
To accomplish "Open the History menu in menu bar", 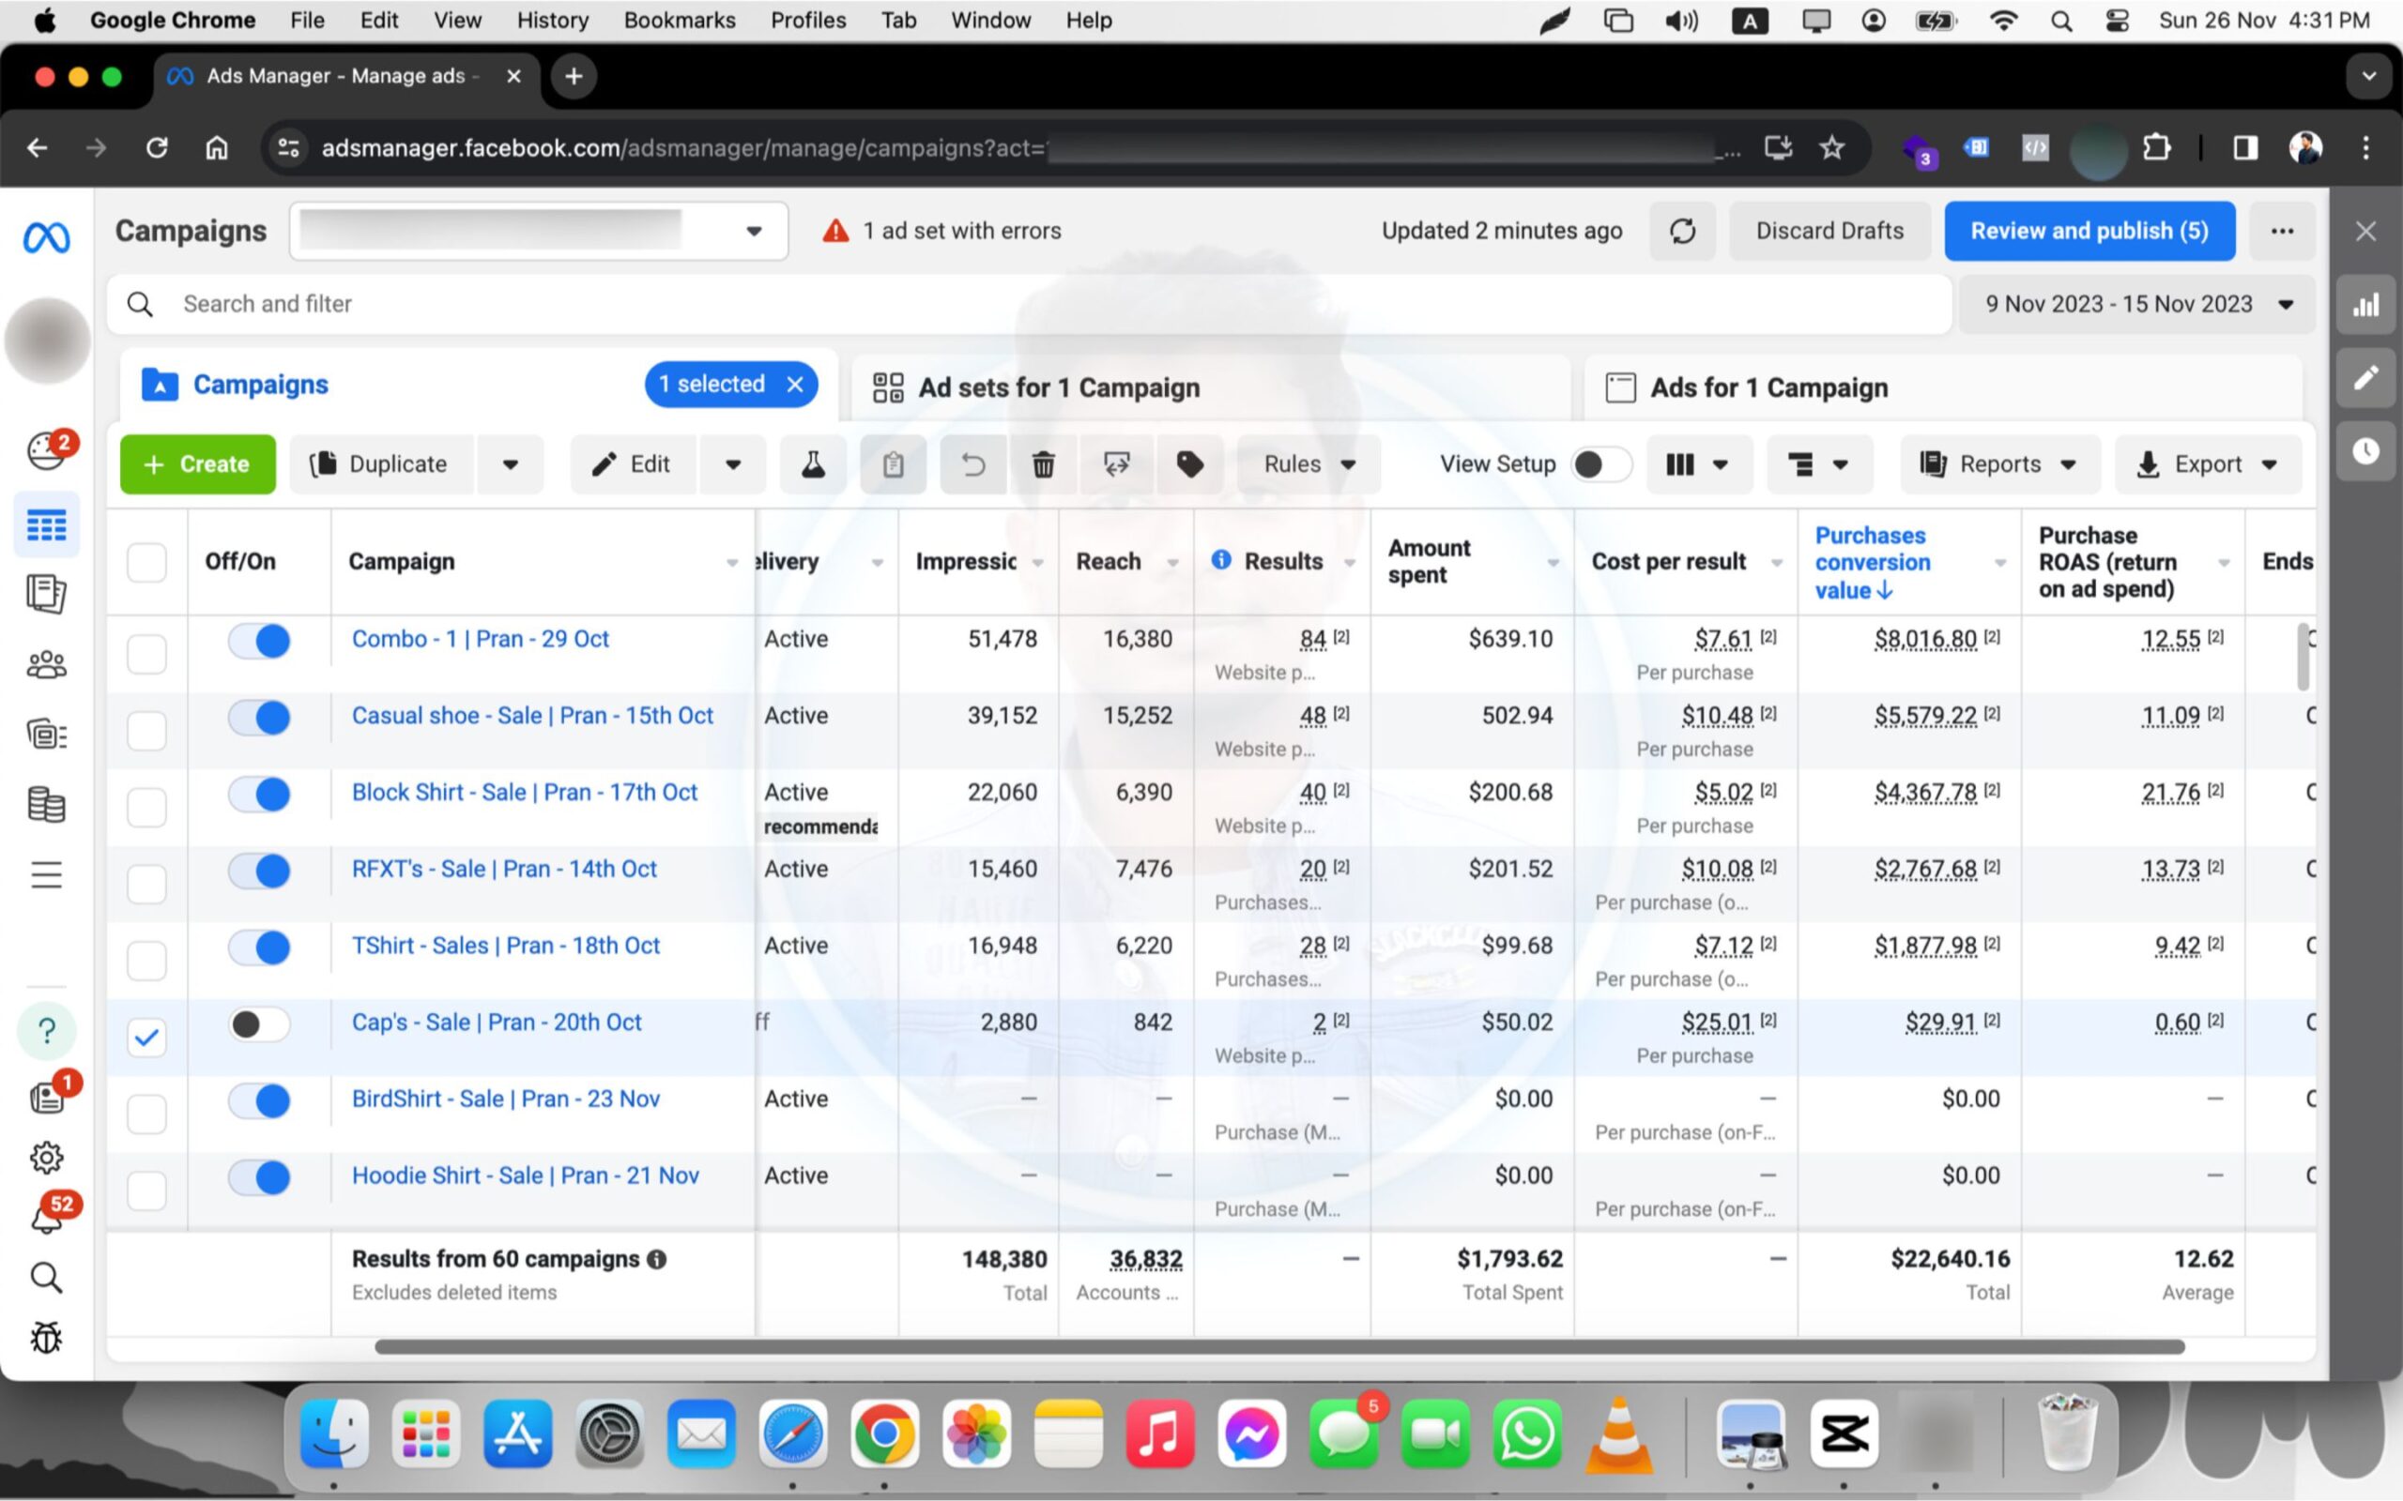I will (552, 21).
